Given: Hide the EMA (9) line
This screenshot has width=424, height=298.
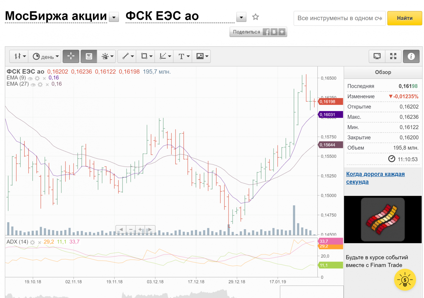Looking at the screenshot, I should tap(30, 79).
